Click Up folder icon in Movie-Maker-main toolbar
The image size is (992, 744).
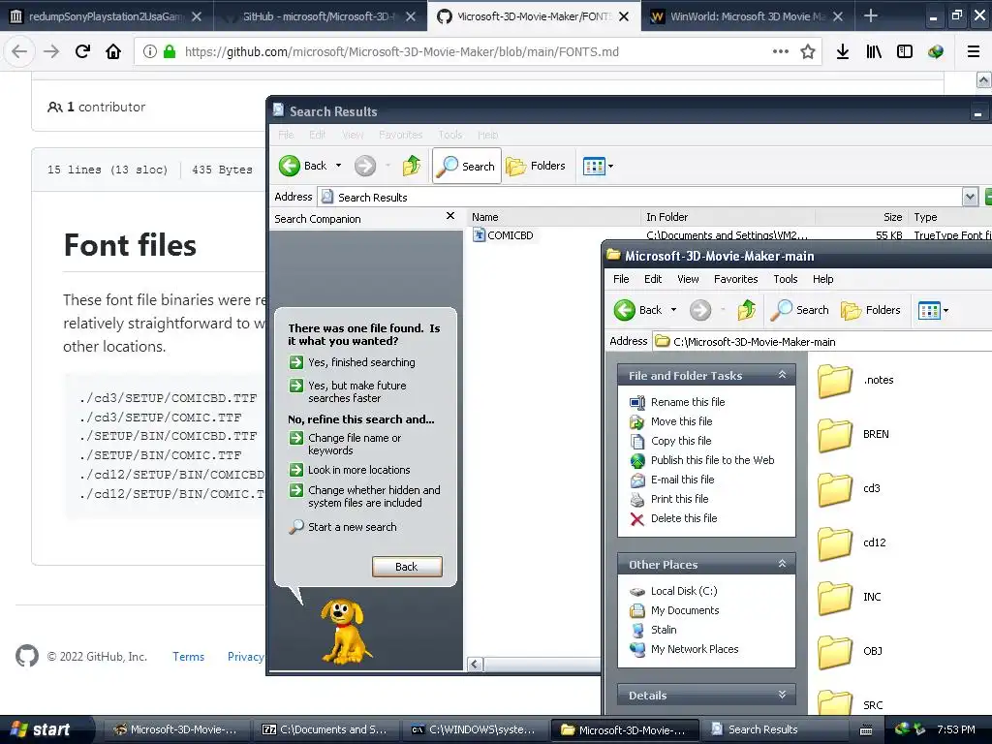[x=747, y=310]
